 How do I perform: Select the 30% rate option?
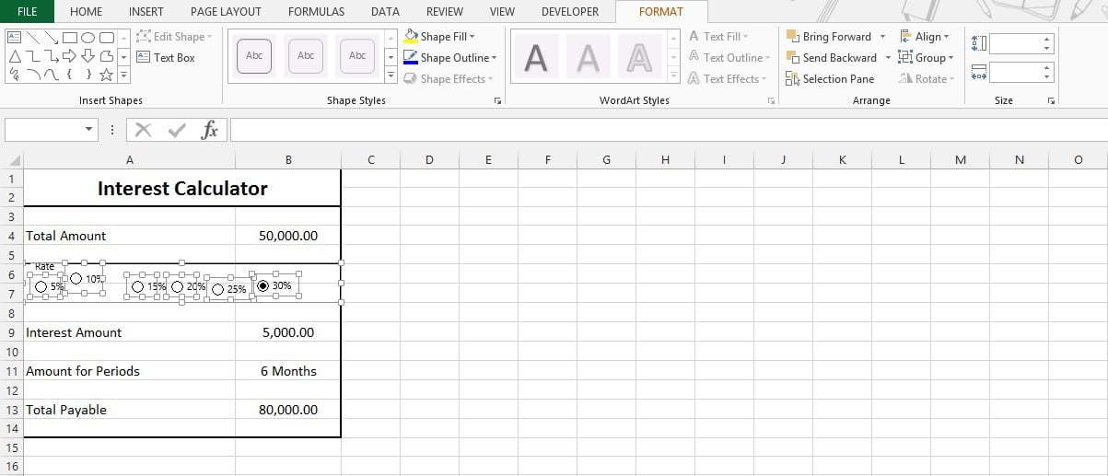pyautogui.click(x=263, y=286)
